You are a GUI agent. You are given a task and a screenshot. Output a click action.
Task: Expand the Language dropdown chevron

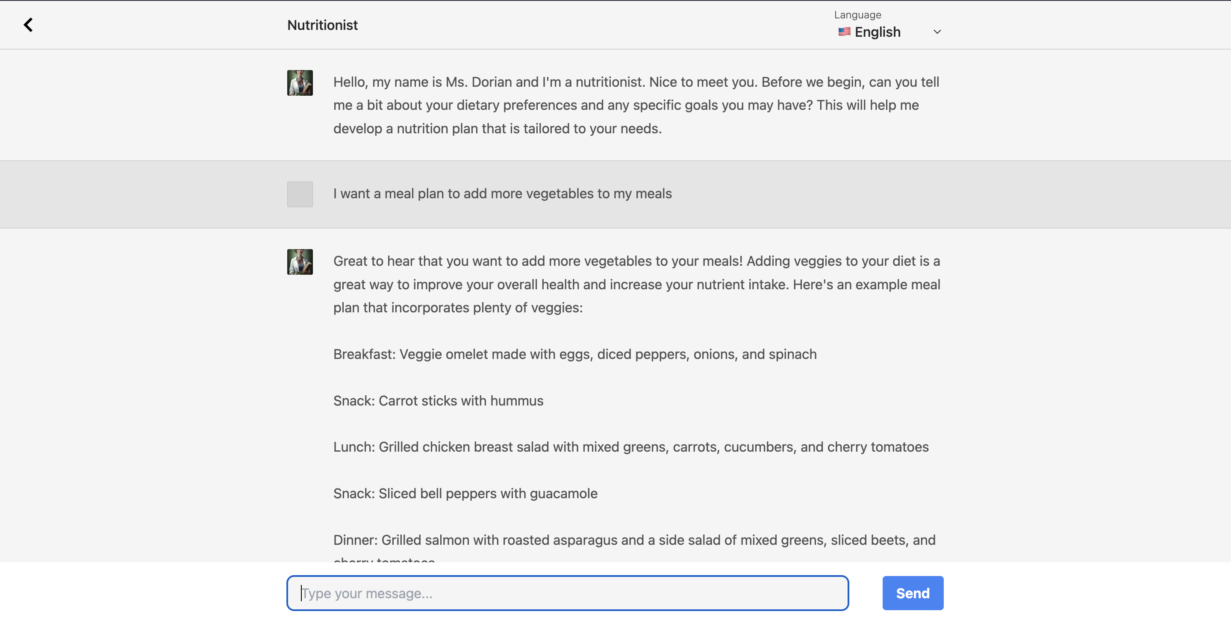pyautogui.click(x=937, y=32)
